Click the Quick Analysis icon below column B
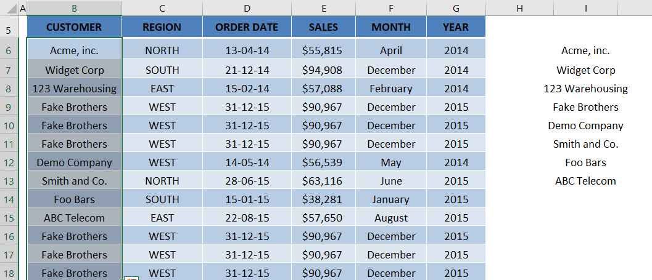This screenshot has width=652, height=280. tap(131, 278)
